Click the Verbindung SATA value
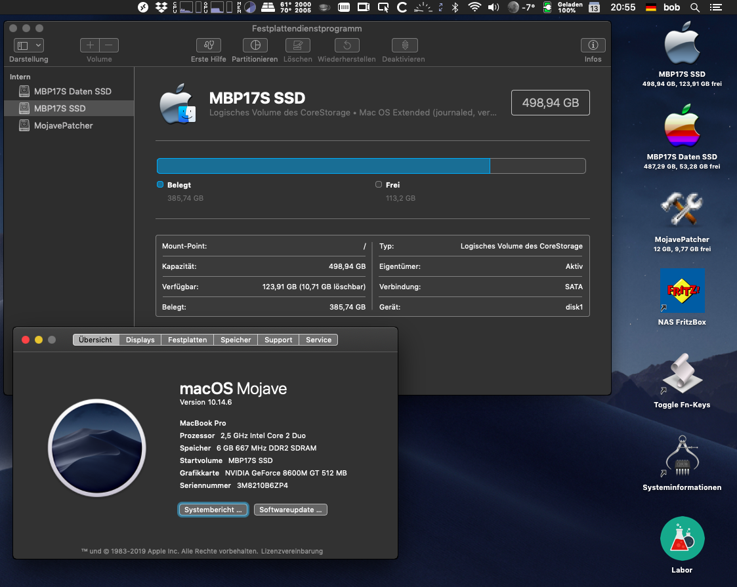Image resolution: width=737 pixels, height=587 pixels. pyautogui.click(x=574, y=287)
